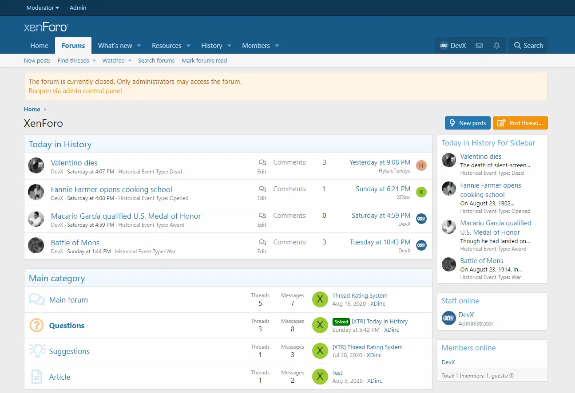Viewport: 575px width, 393px height.
Task: Open the Members online heading
Action: (468, 348)
